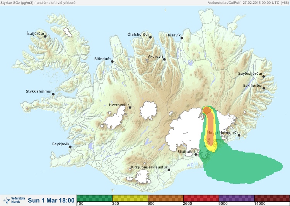This screenshot has width=290, height=206.
Task: Click the 'Veðurstofan/CalPuff' timestamp text
Action: [248, 3]
